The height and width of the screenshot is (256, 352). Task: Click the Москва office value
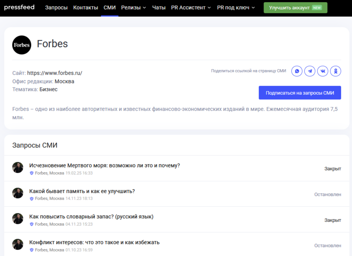coord(64,81)
